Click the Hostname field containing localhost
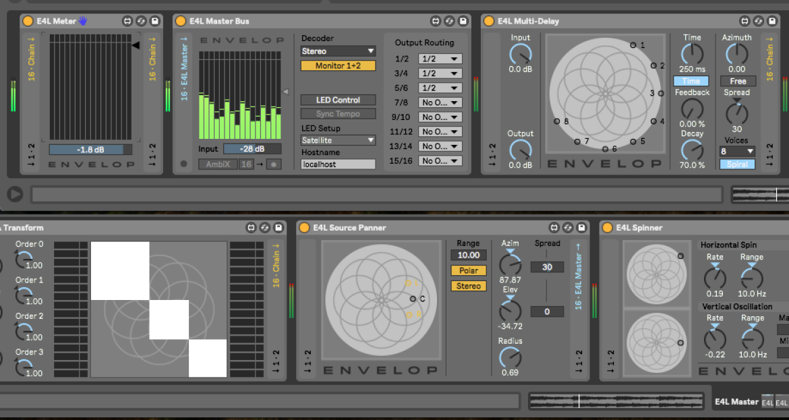Viewport: 789px width, 420px height. tap(338, 164)
